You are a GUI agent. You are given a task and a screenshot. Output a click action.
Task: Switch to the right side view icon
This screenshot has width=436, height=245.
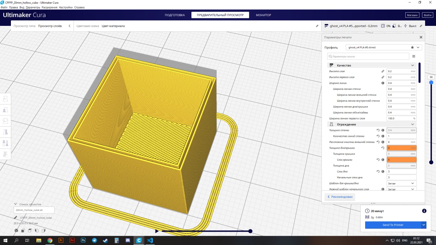coord(43,230)
